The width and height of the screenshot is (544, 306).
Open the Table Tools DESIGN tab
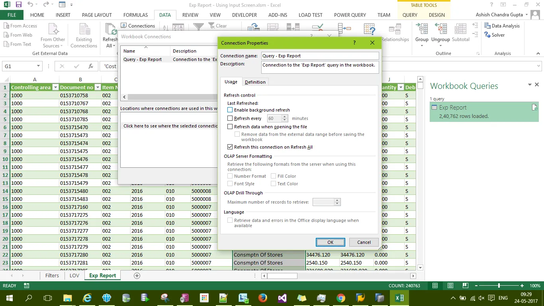pyautogui.click(x=437, y=15)
